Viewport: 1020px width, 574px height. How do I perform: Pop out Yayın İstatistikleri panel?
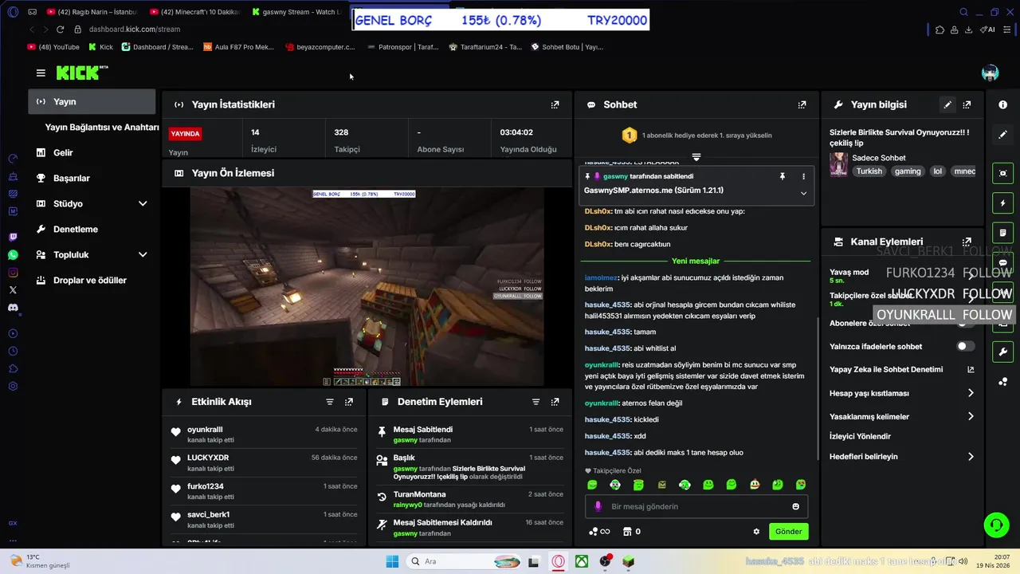tap(555, 104)
